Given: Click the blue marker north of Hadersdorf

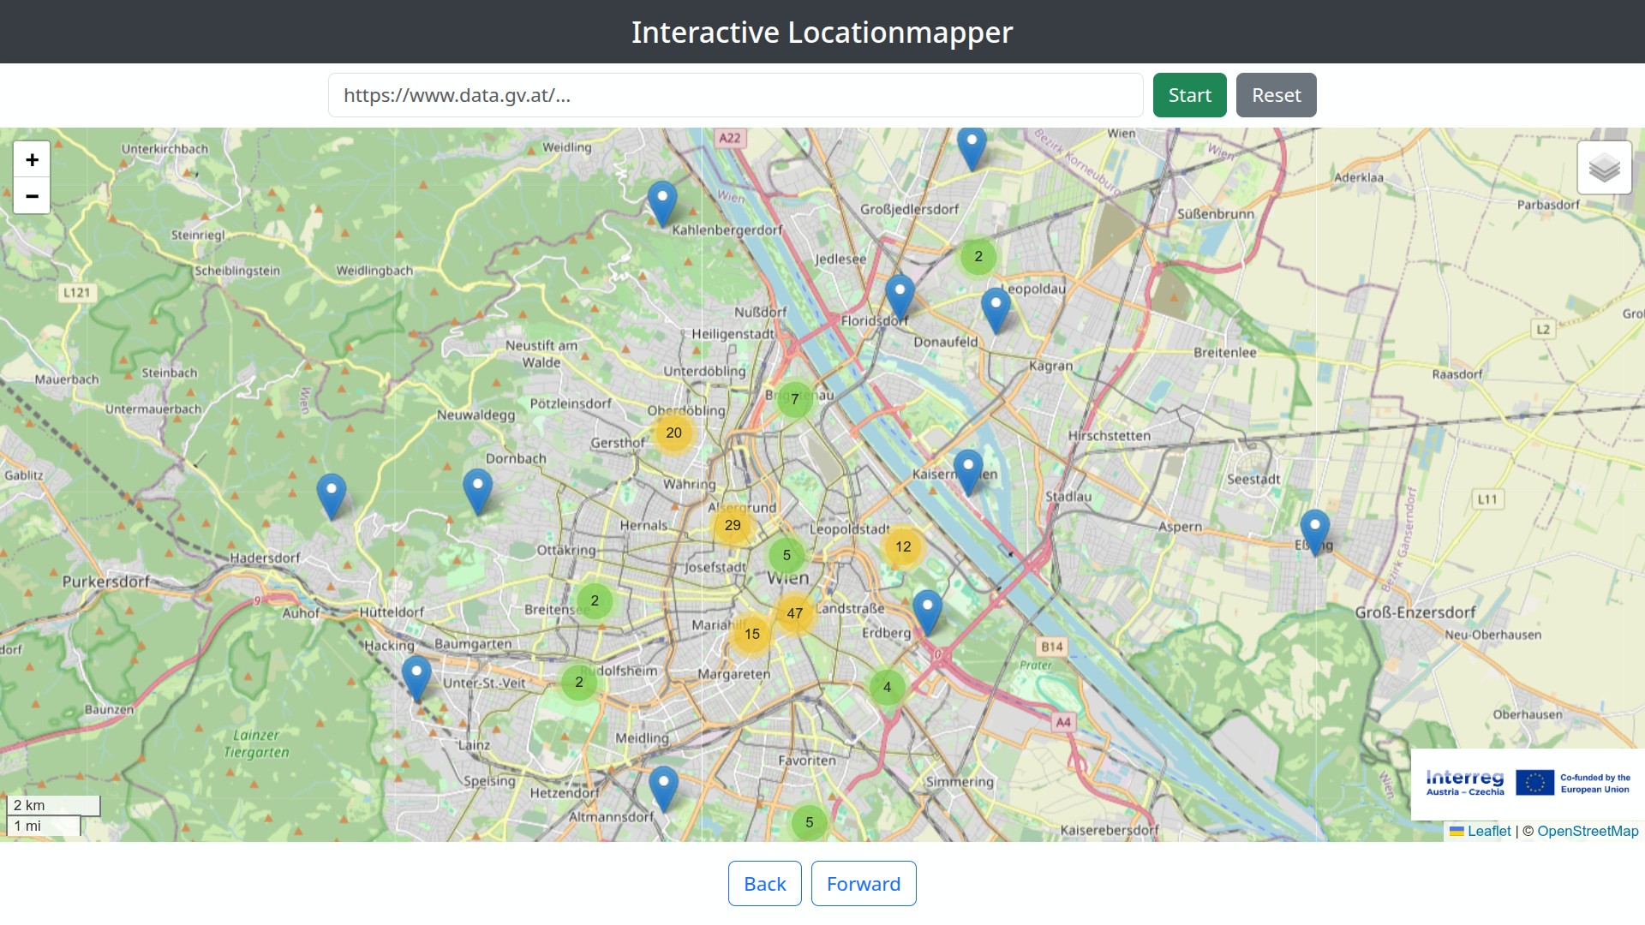Looking at the screenshot, I should pyautogui.click(x=332, y=497).
